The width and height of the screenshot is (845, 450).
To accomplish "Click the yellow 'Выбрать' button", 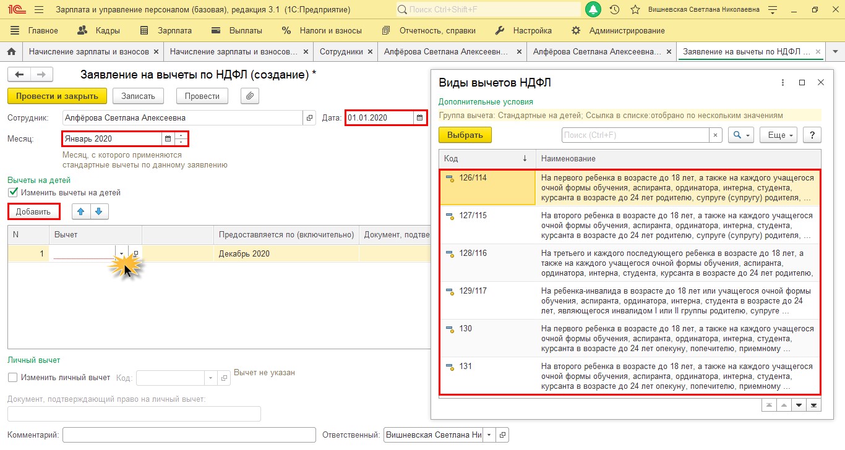I will [x=465, y=135].
